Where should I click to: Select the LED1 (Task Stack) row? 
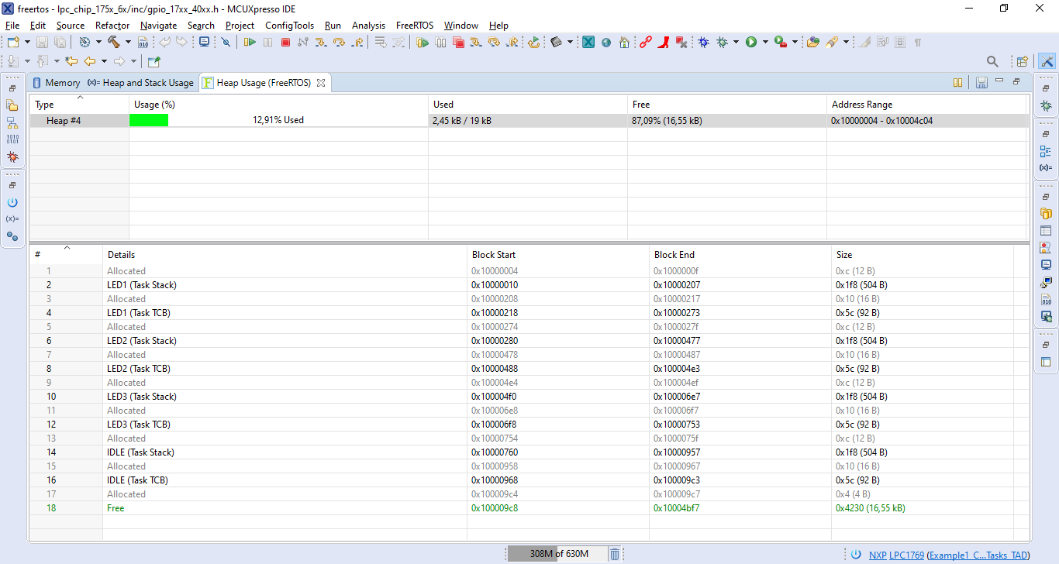point(529,285)
